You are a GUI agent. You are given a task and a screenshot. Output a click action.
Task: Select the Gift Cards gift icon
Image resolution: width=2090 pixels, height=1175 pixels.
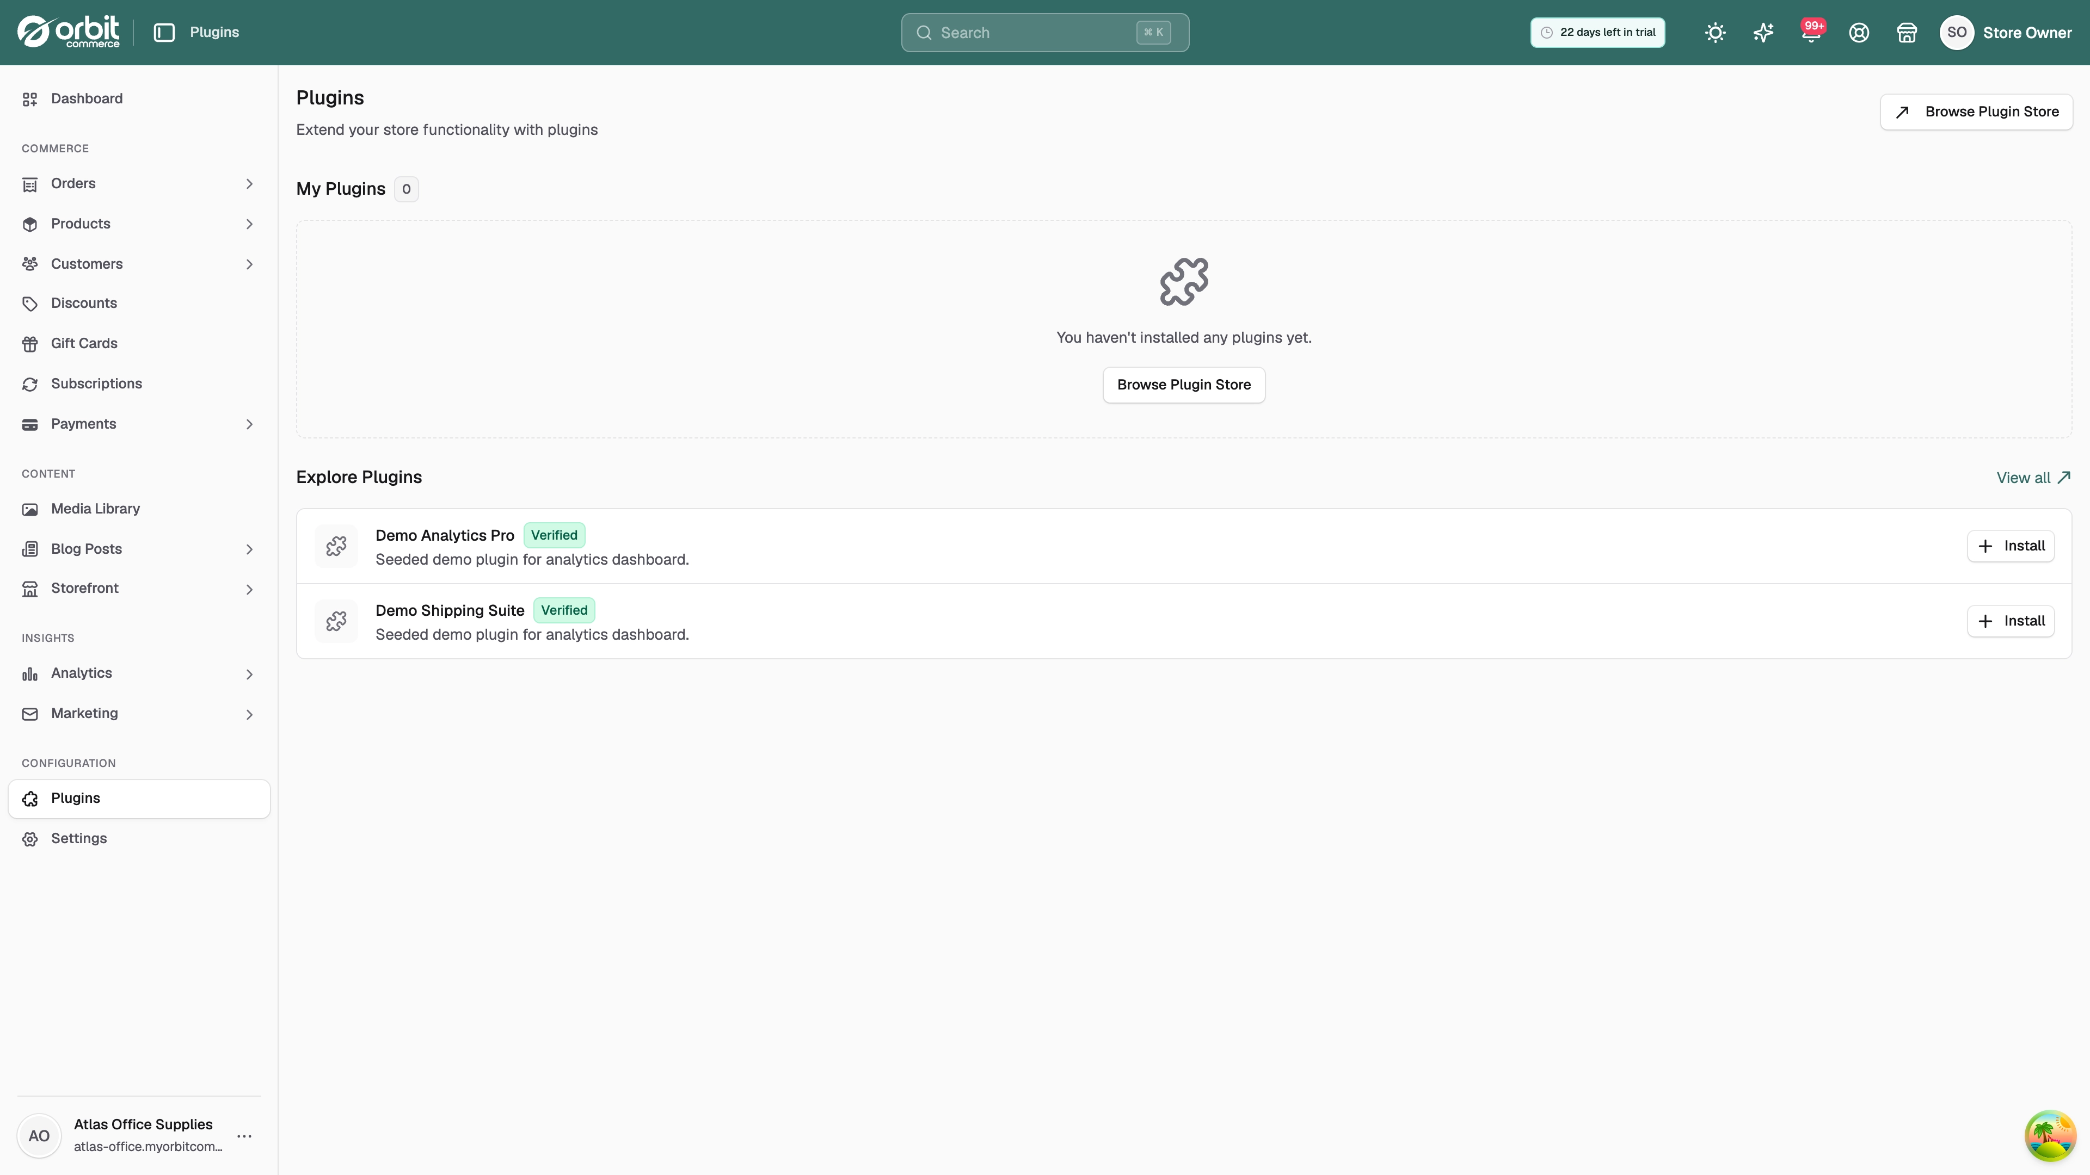click(x=30, y=344)
